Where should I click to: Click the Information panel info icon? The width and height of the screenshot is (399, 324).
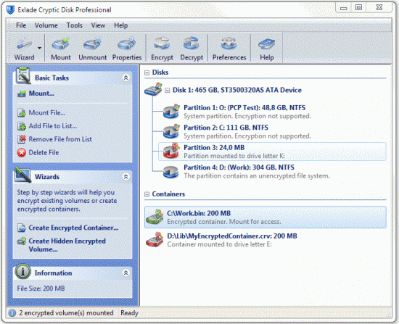(23, 271)
